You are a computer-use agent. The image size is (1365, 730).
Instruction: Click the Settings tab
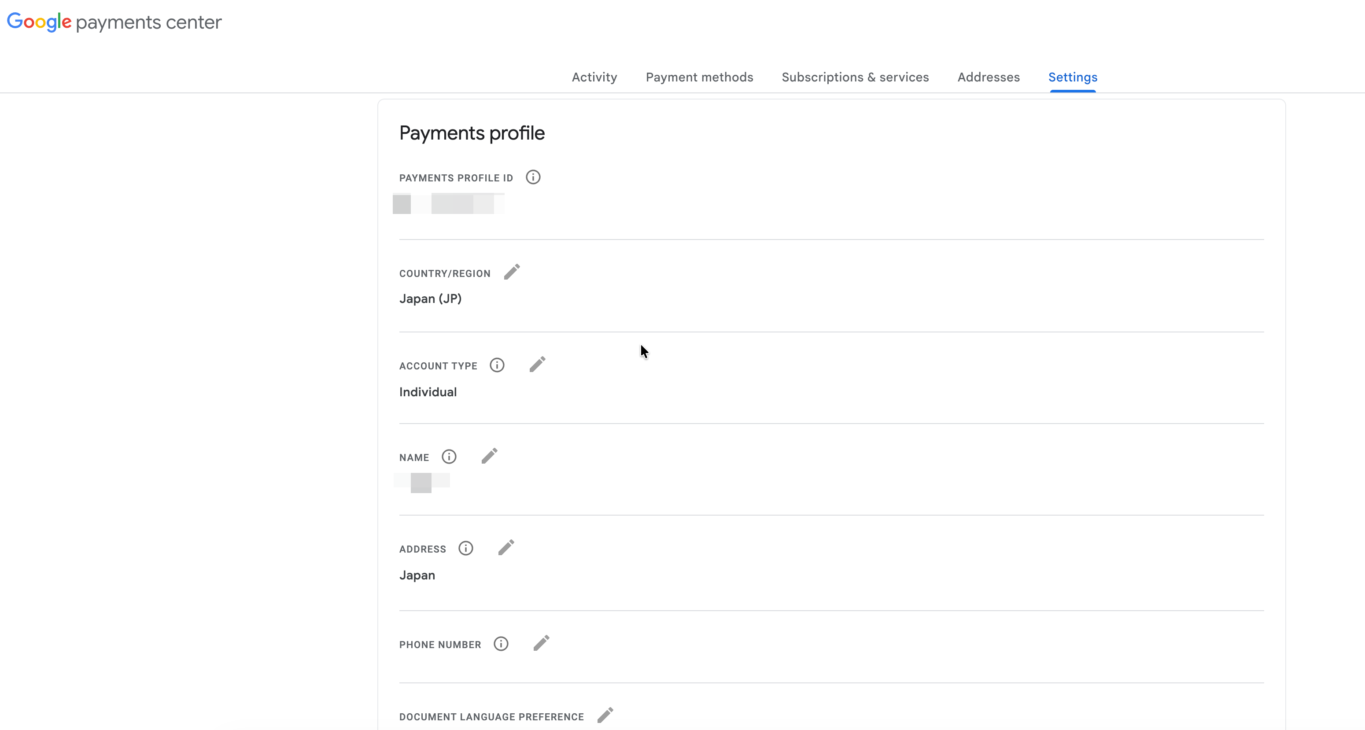point(1073,77)
